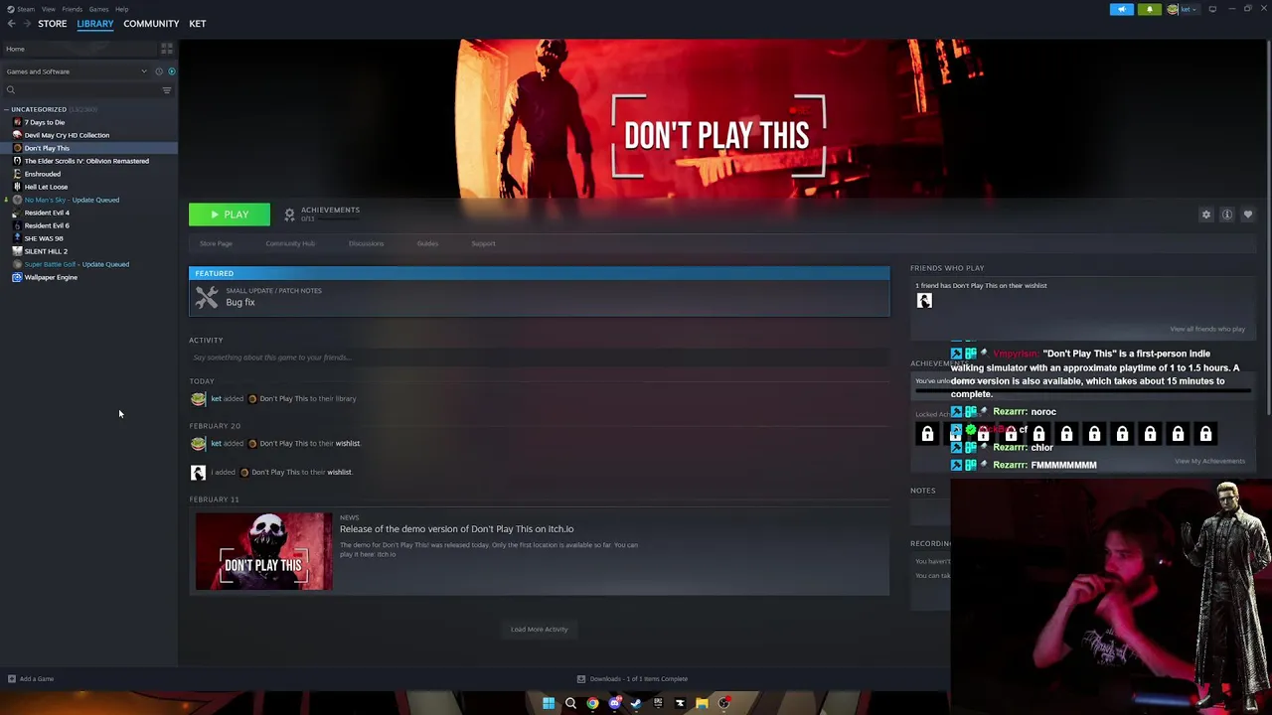Open the featured Bug fix patch note
The height and width of the screenshot is (715, 1272).
tap(540, 297)
